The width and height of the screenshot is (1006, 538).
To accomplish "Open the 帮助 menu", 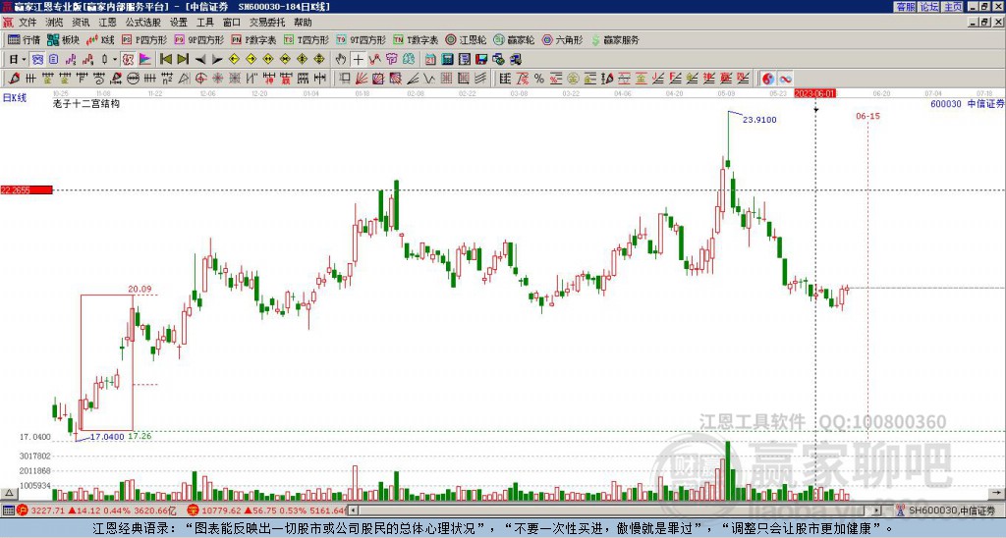I will pos(303,23).
